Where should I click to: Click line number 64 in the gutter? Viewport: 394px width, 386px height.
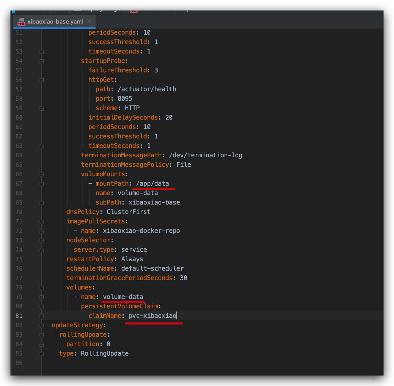click(x=19, y=156)
